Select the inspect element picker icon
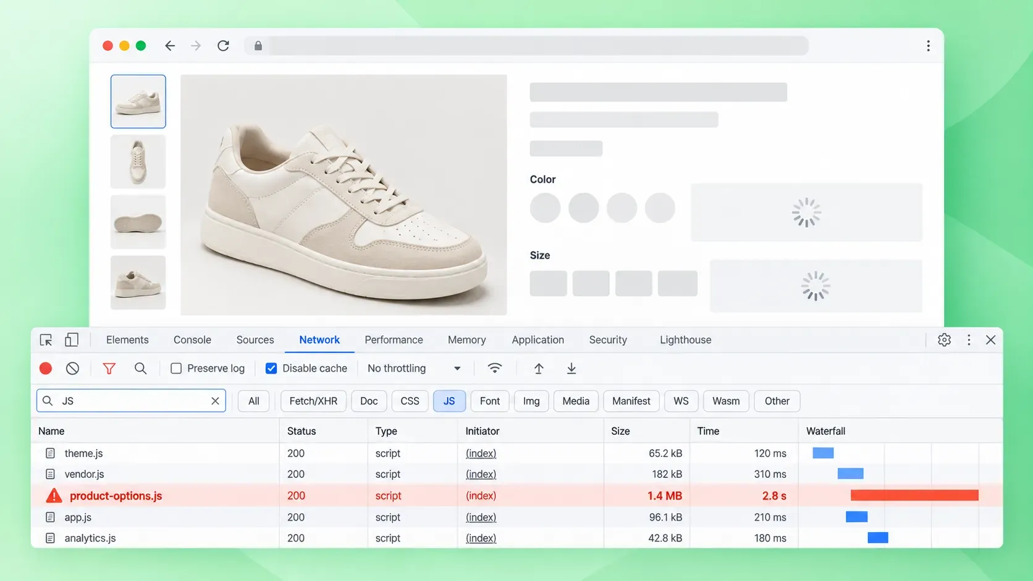 point(46,340)
